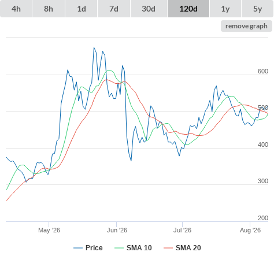Click the active 120d range tab
This screenshot has width=274, height=263.
pyautogui.click(x=188, y=9)
